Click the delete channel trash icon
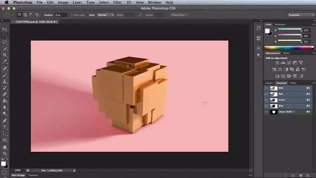Screen dimensions: 316x178 [307, 175]
